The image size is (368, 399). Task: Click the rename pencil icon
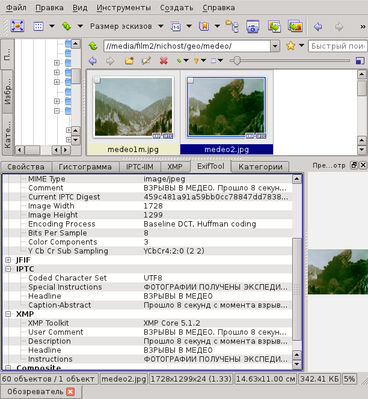(x=146, y=61)
